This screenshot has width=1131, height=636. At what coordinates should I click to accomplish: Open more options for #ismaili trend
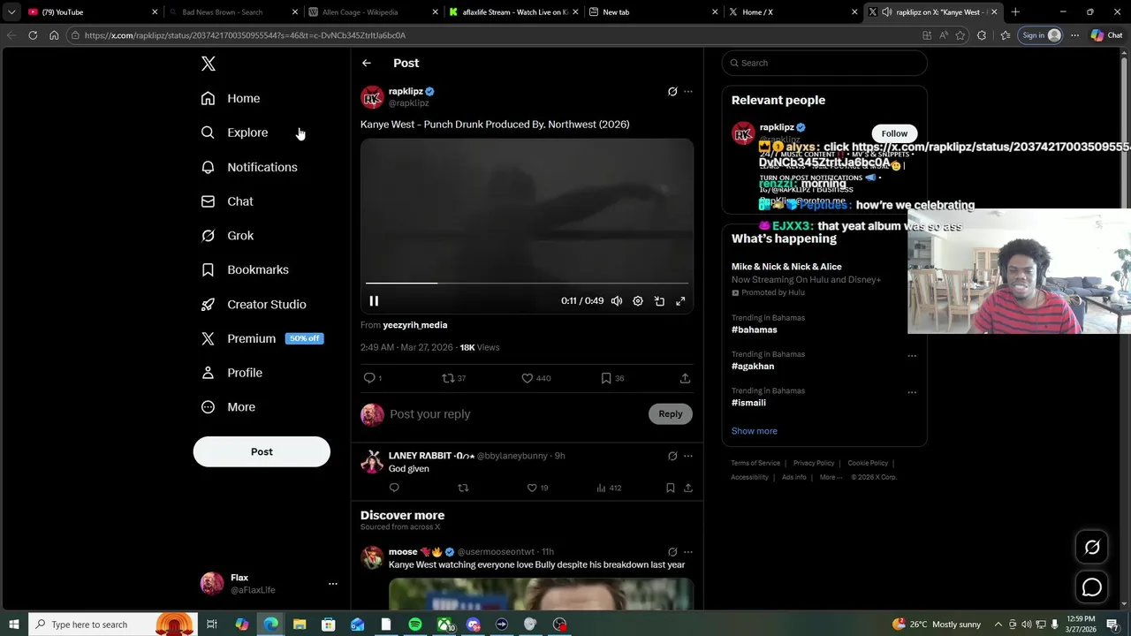tap(912, 392)
